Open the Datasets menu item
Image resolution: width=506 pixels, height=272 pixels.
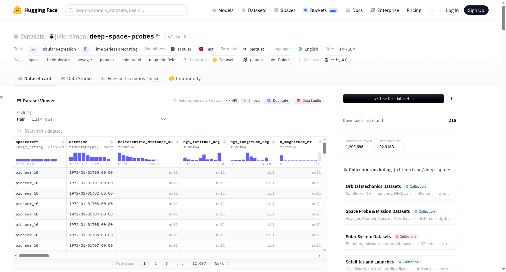coord(254,10)
